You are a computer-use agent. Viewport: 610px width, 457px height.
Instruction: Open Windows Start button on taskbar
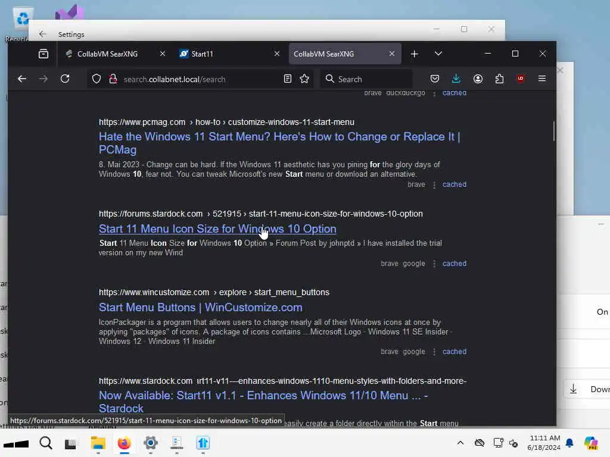point(16,443)
